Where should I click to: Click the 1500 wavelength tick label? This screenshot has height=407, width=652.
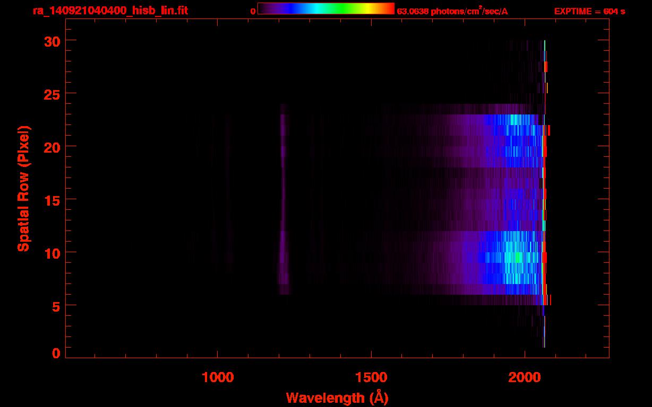(371, 377)
